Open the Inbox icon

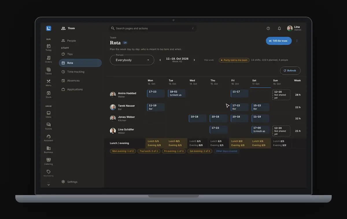tap(48, 114)
